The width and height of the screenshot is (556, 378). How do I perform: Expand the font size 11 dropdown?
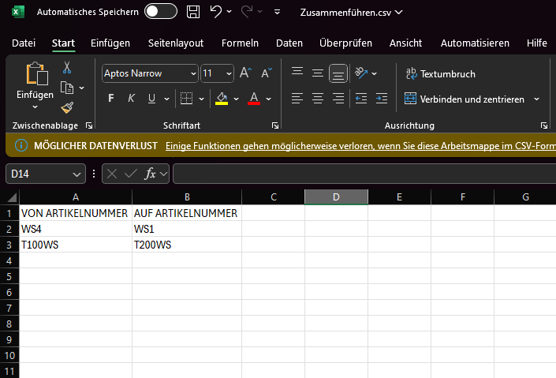tap(228, 73)
